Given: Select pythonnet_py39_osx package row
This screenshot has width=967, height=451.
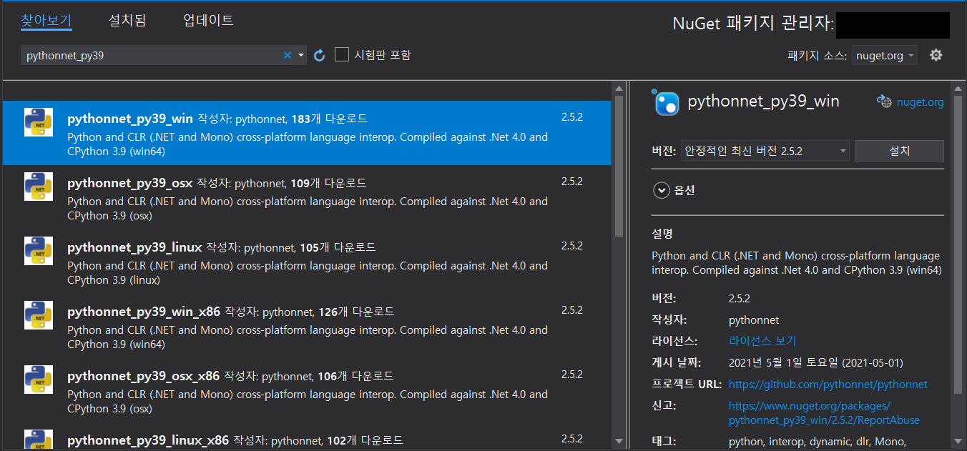Looking at the screenshot, I should point(307,197).
